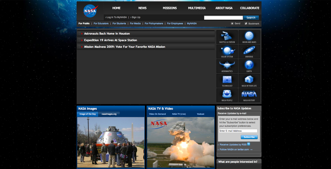Click Receive Updates by RSS link

tap(233, 145)
